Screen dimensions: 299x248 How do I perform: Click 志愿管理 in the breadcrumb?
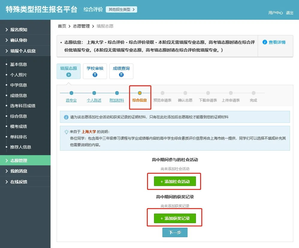tap(81, 26)
